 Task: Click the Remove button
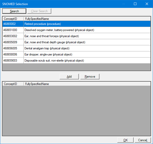tap(90, 77)
